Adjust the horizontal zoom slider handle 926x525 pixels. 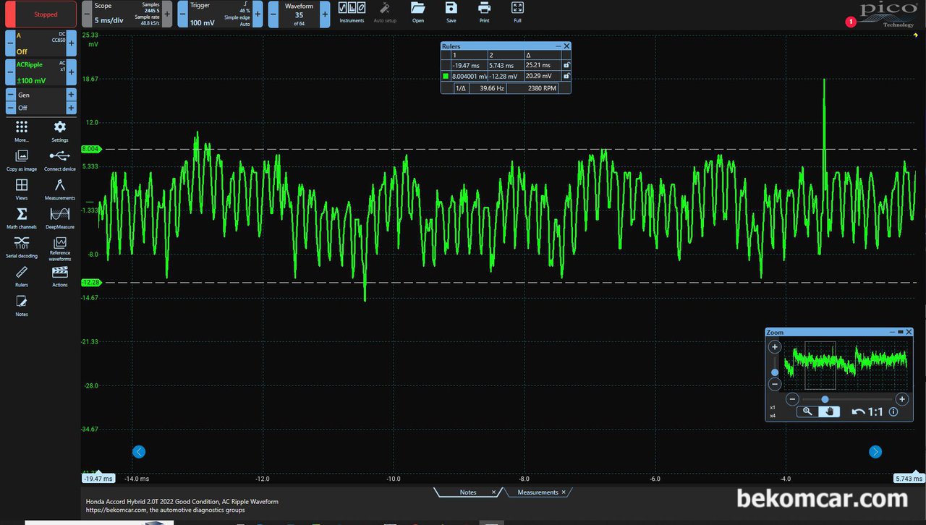825,399
